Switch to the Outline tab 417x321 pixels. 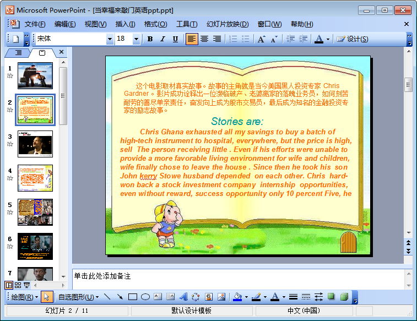18,53
